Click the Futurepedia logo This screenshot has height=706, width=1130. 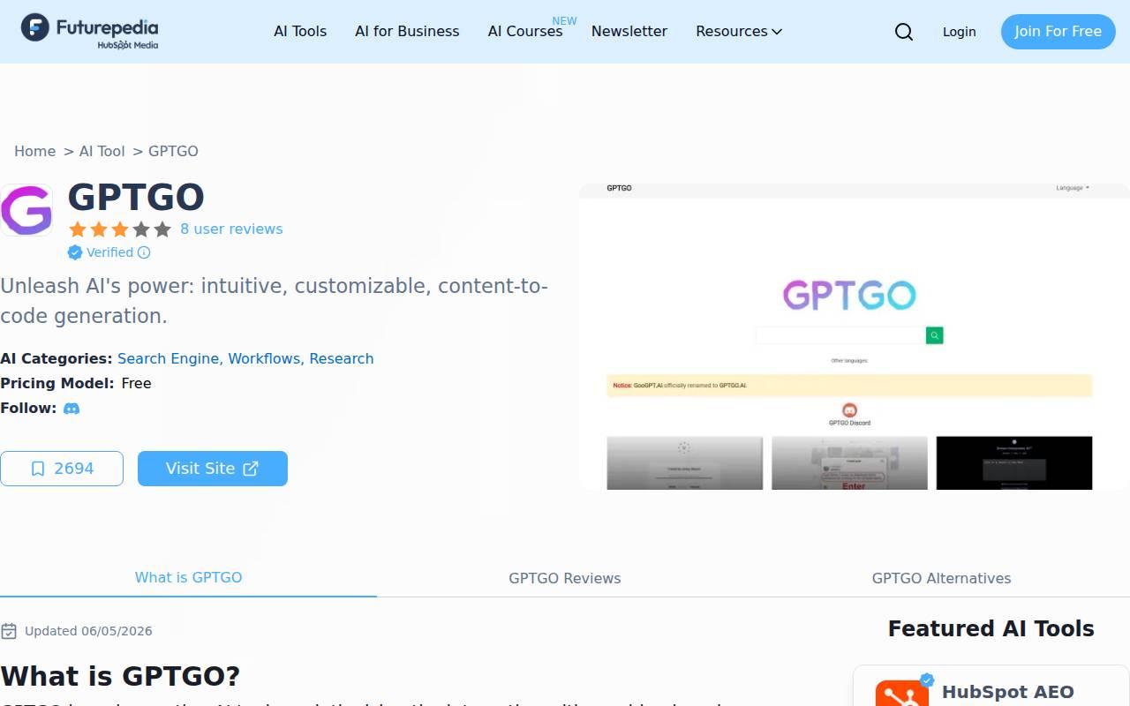click(90, 31)
